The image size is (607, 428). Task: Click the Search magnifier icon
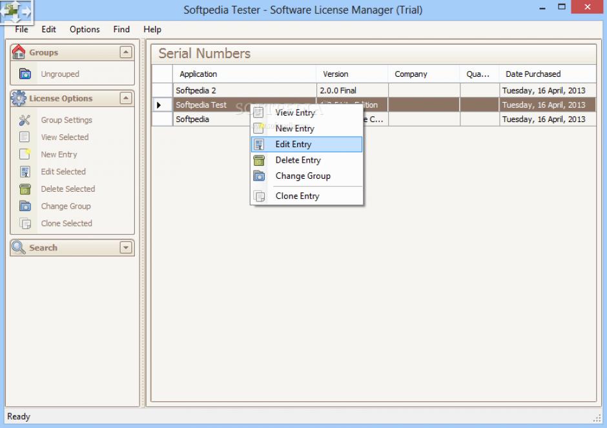click(18, 247)
